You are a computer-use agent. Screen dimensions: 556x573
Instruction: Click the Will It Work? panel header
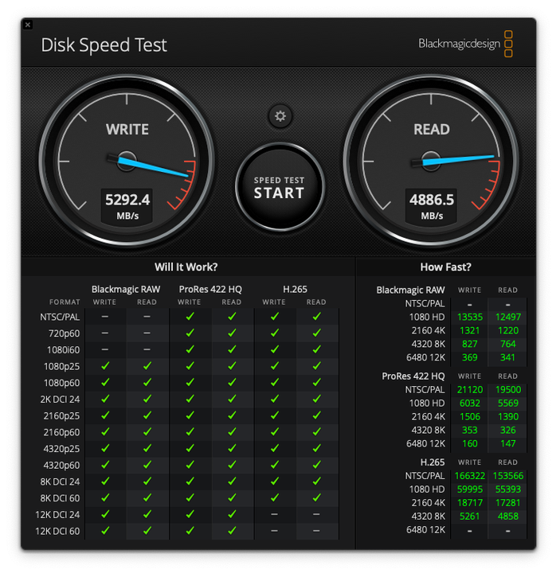click(x=186, y=267)
